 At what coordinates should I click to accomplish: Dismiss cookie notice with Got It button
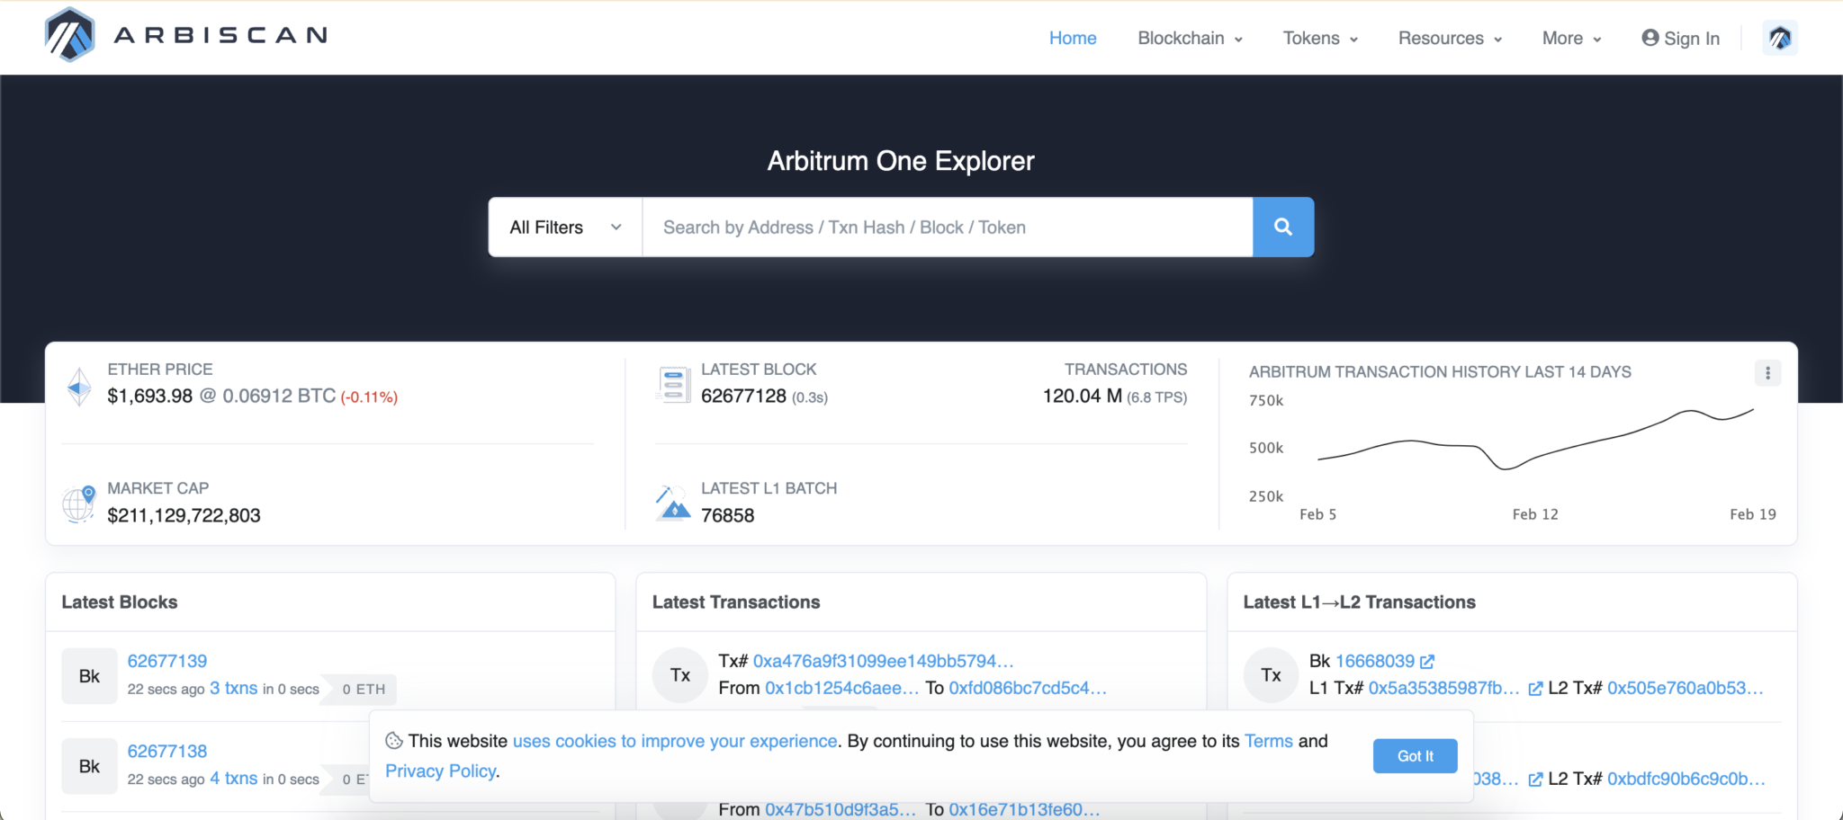point(1414,756)
